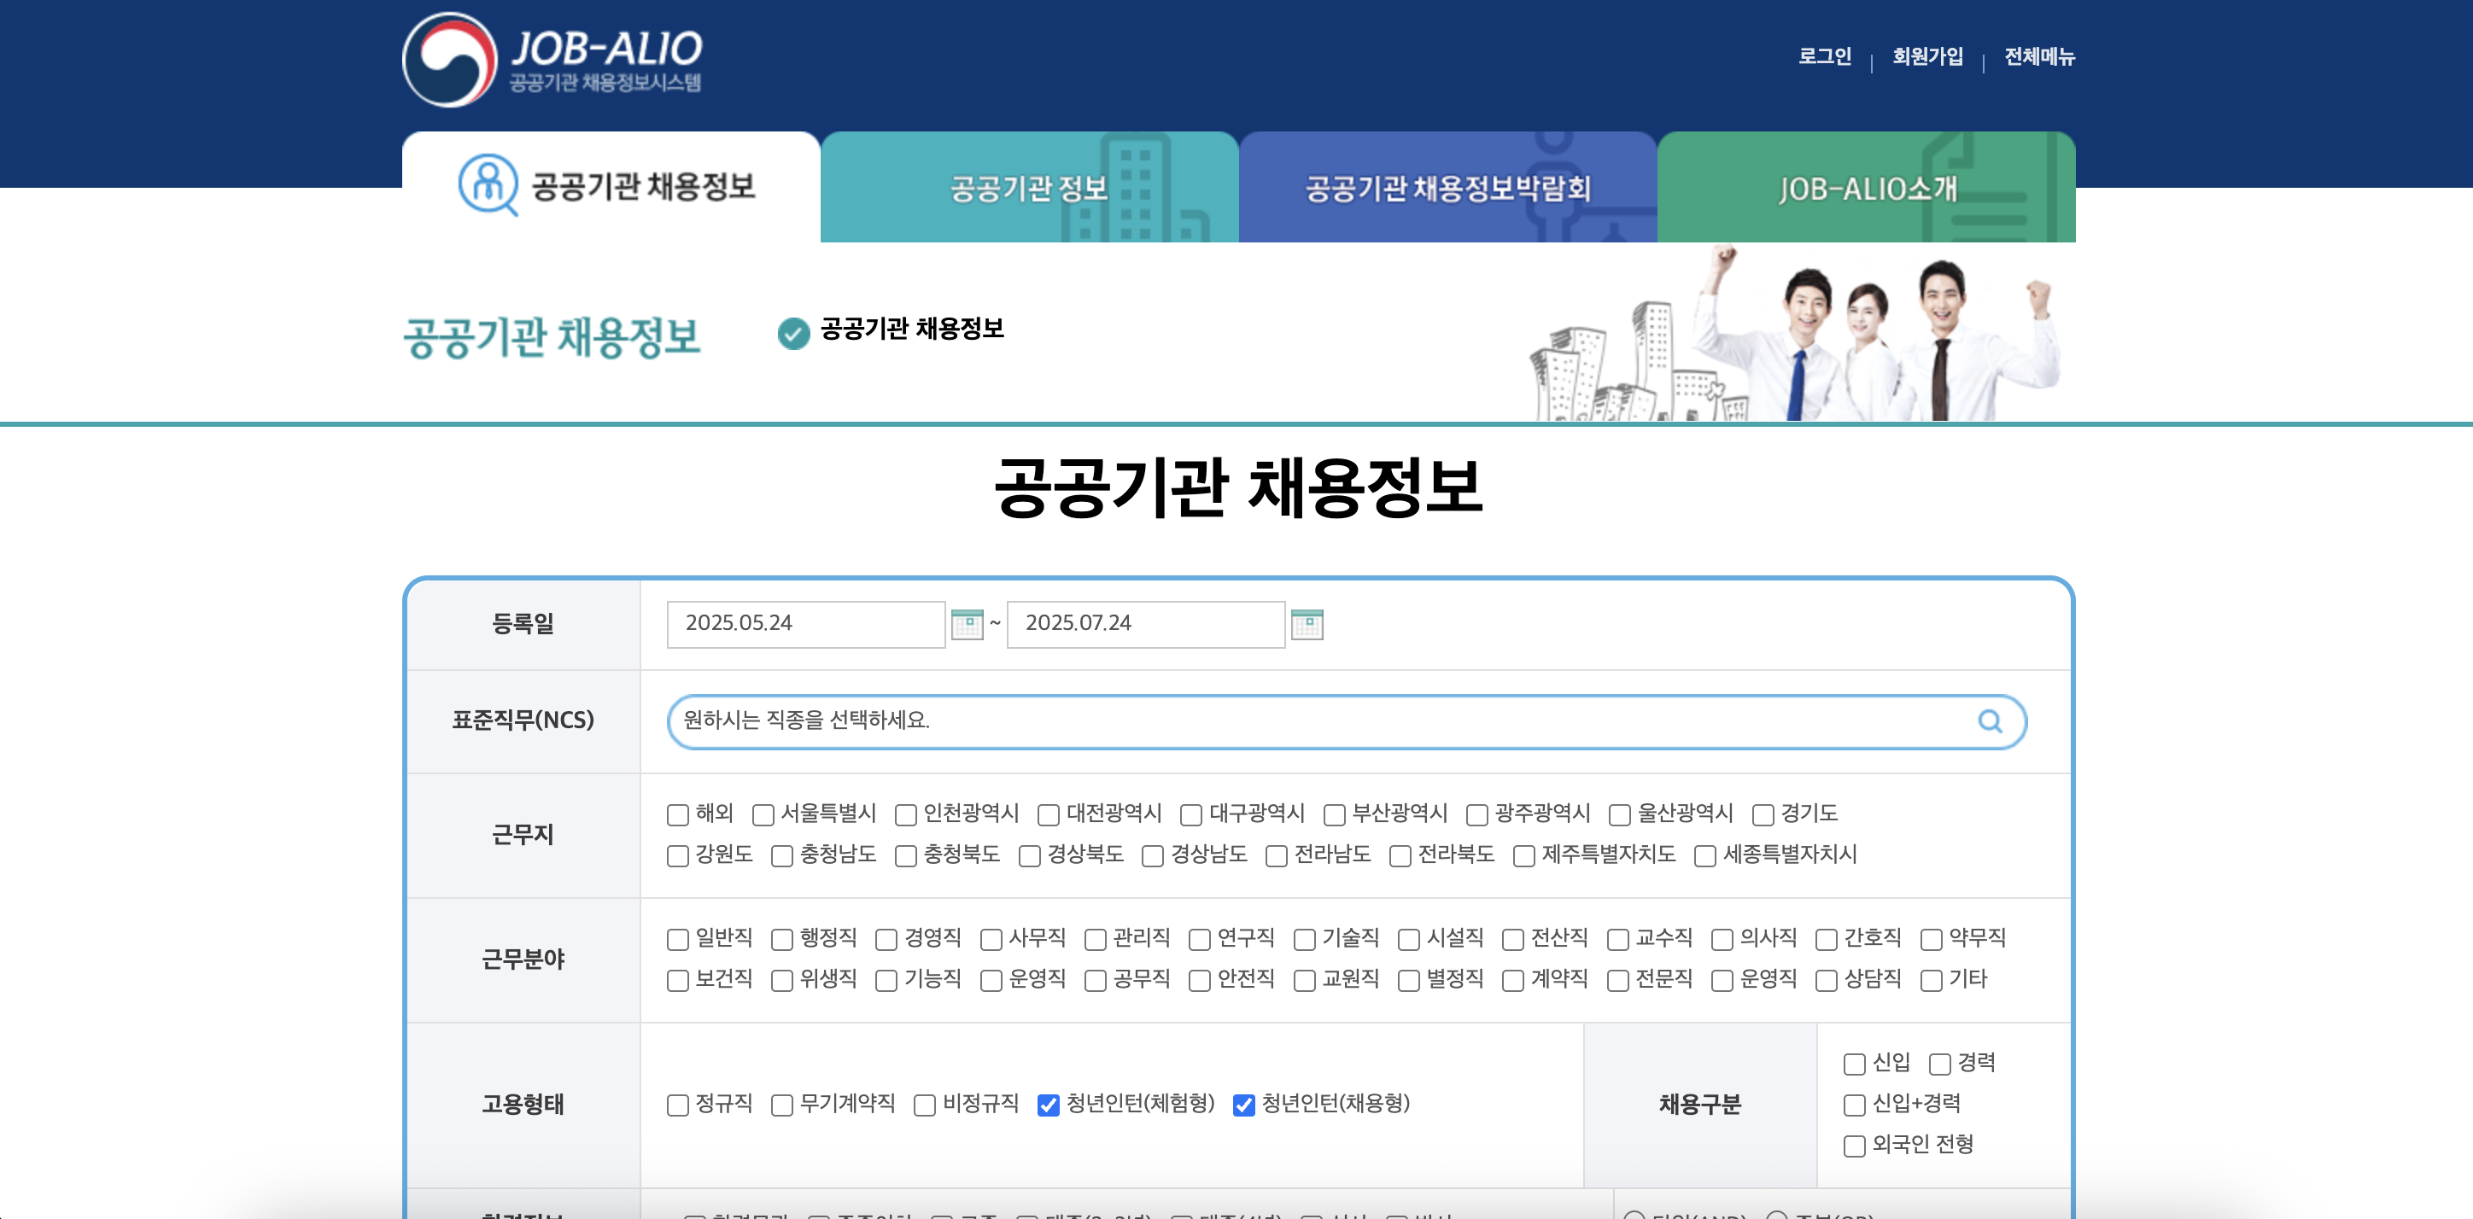Open the start date calendar picker

coord(967,624)
